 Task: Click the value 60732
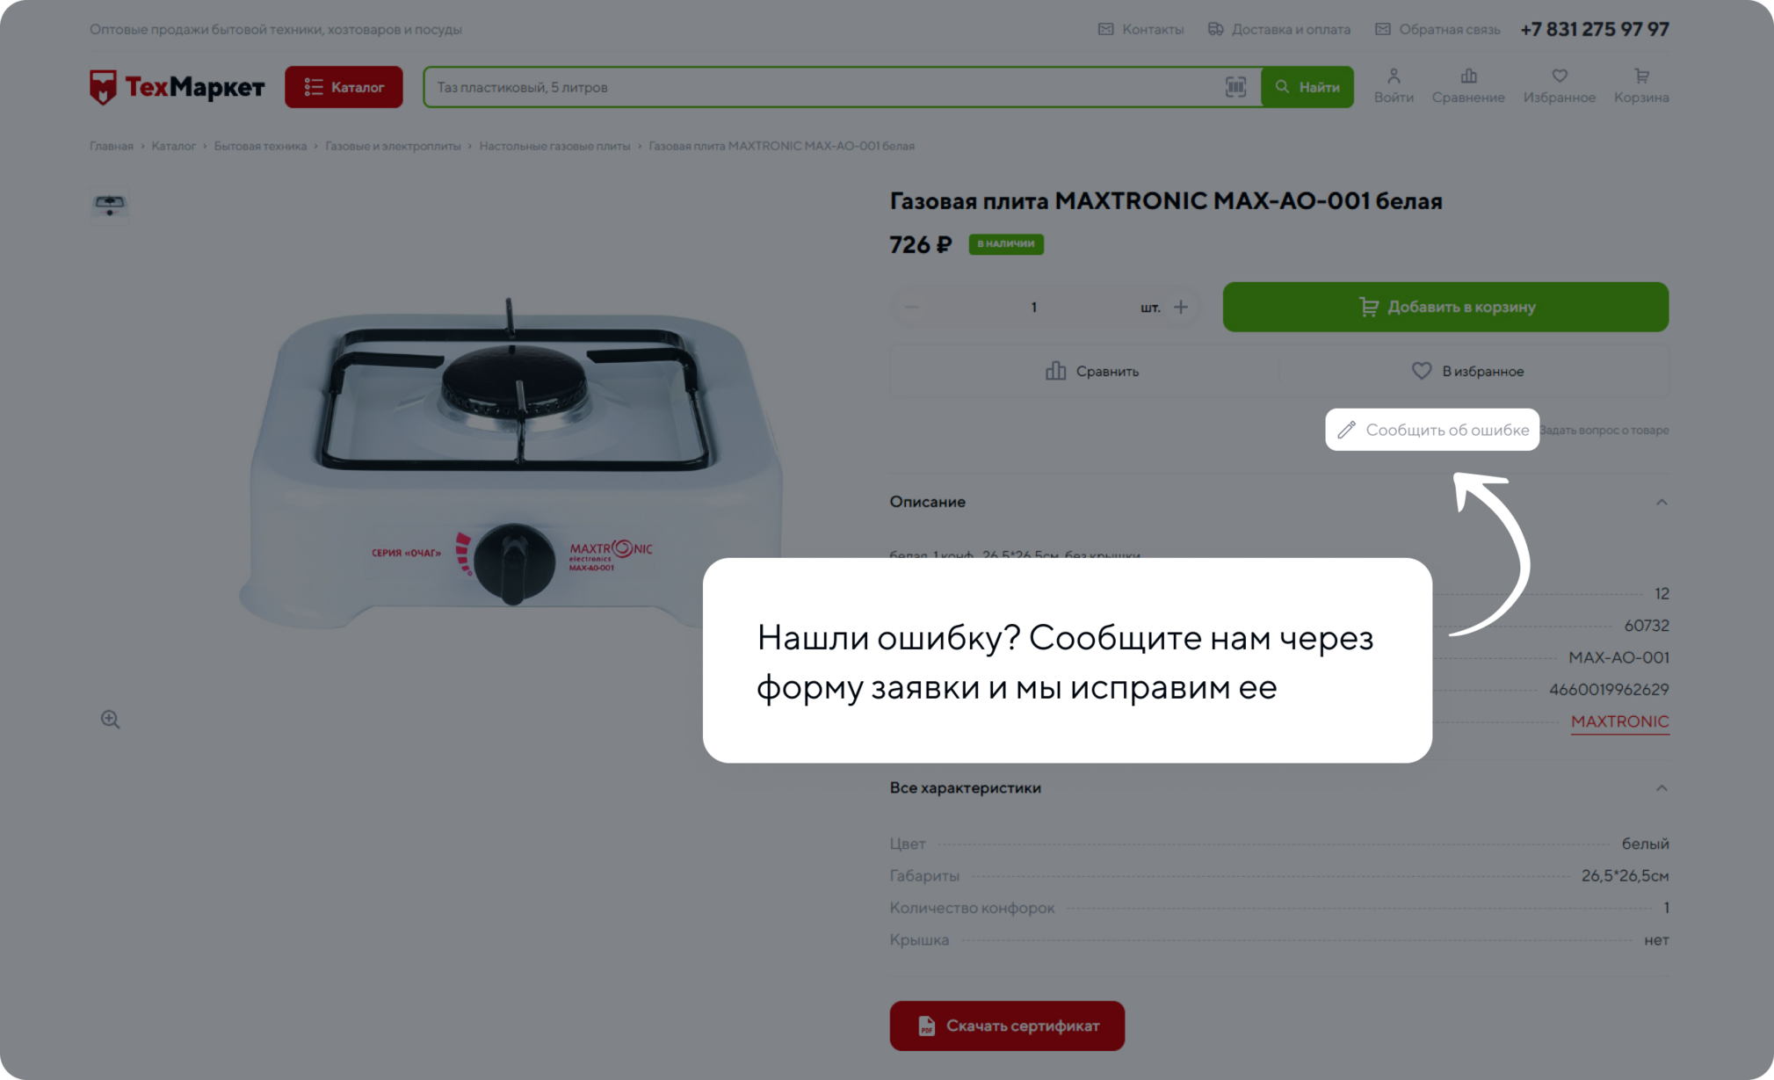(1647, 626)
